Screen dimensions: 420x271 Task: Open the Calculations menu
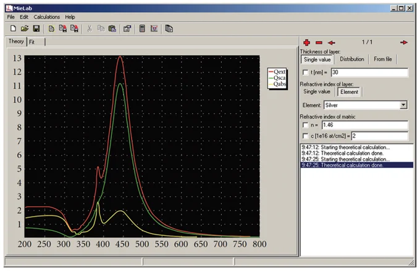46,17
